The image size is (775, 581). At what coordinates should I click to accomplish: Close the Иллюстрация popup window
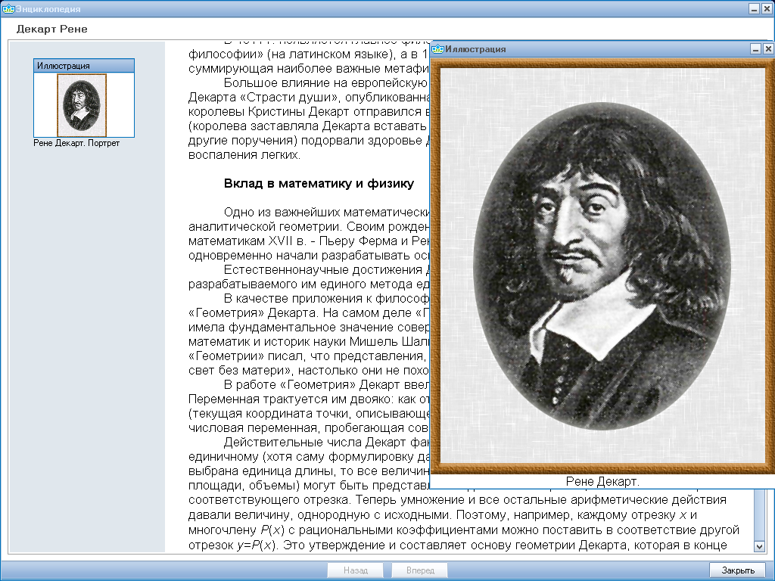pyautogui.click(x=768, y=48)
